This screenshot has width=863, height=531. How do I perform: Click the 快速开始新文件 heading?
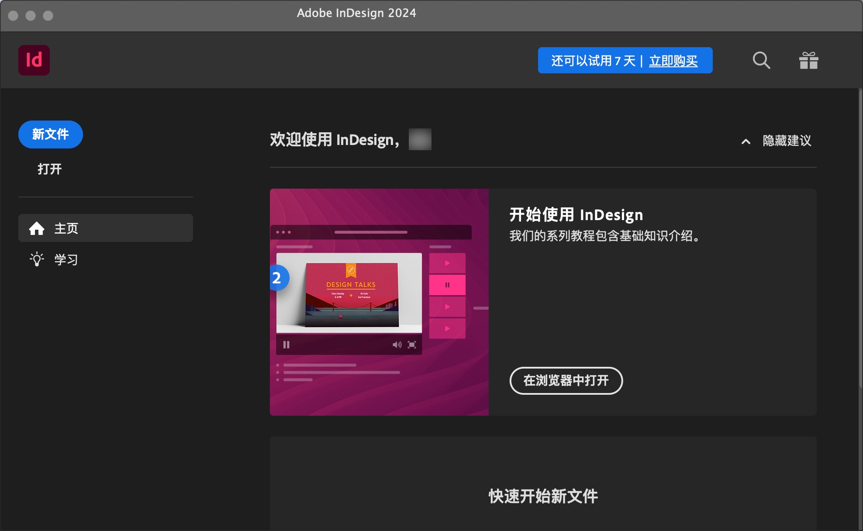click(543, 496)
